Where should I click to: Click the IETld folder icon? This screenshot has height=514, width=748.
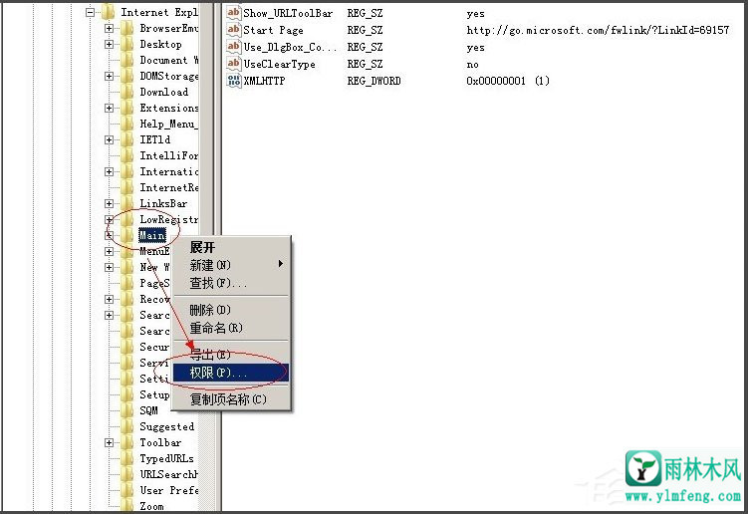pos(126,139)
